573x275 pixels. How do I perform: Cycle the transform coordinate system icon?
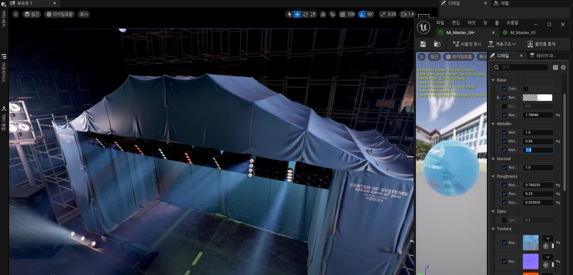pos(323,14)
